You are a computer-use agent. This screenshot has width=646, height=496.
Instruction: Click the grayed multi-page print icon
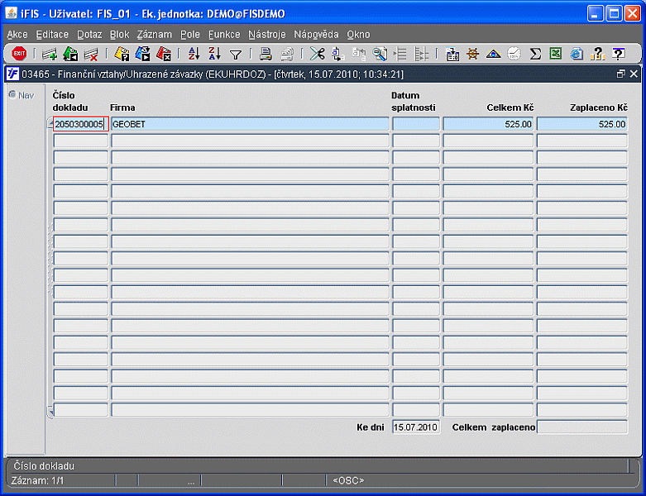point(287,54)
